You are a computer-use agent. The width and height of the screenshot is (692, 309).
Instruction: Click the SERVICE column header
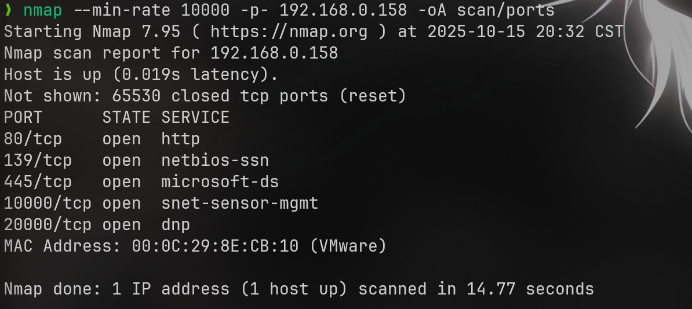pos(195,118)
